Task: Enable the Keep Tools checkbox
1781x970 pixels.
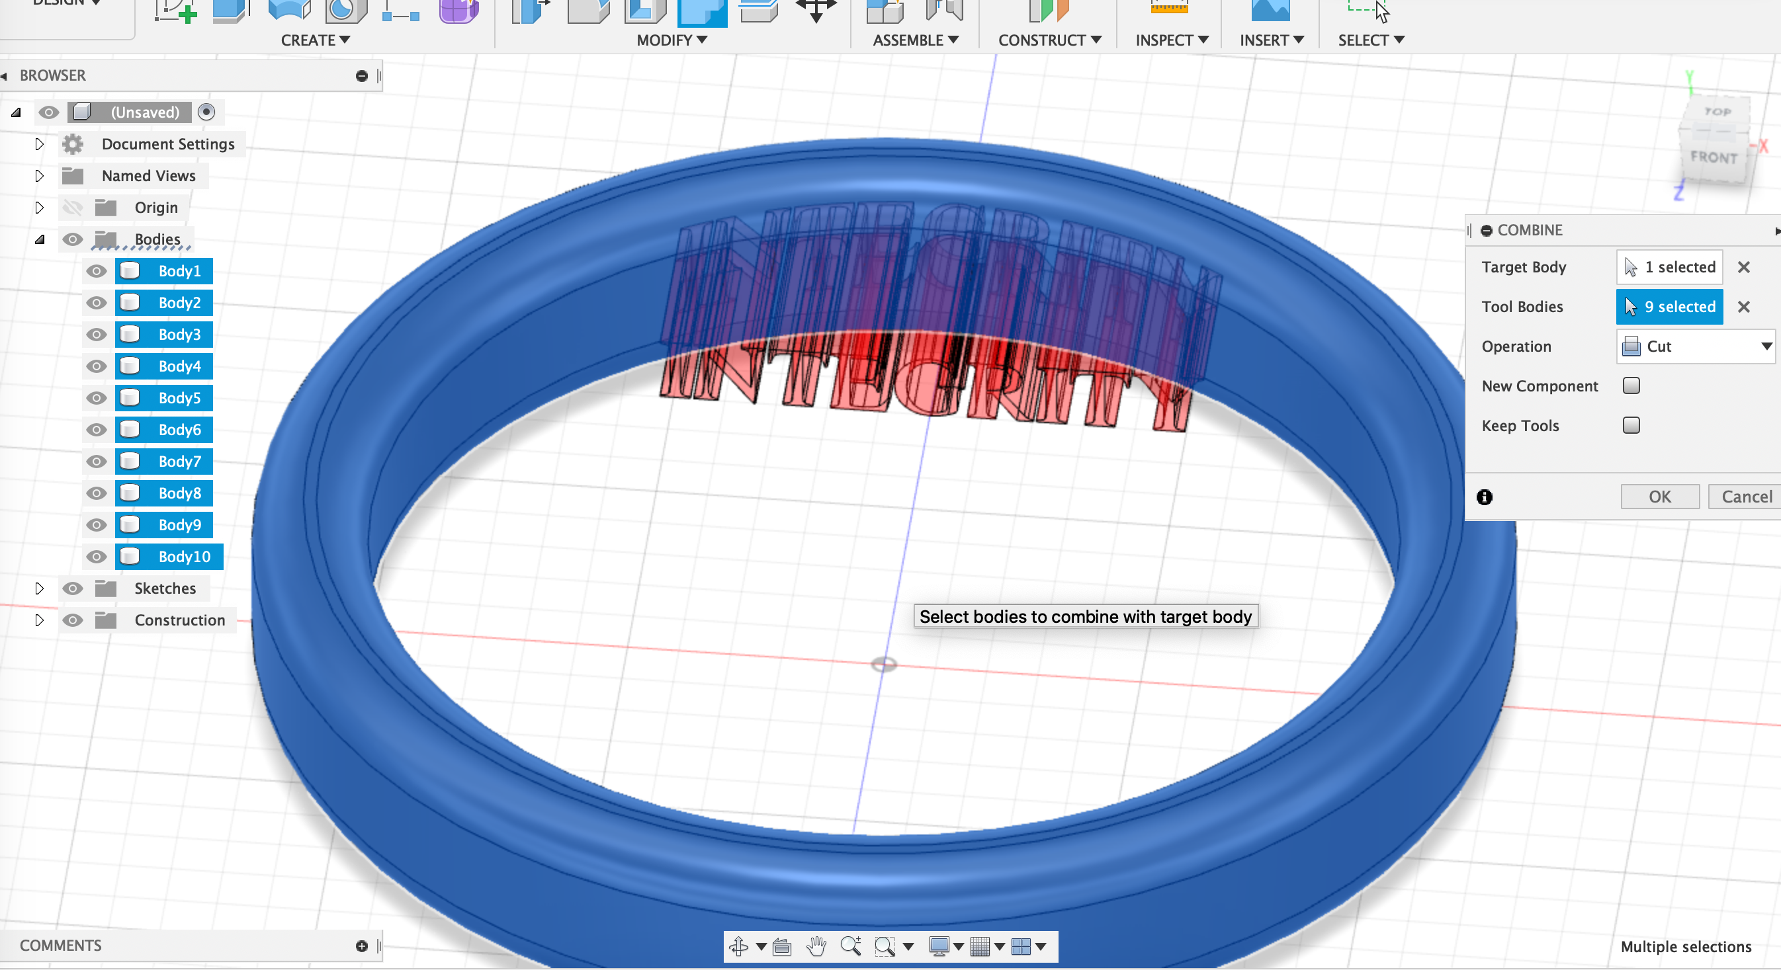Action: (x=1630, y=424)
